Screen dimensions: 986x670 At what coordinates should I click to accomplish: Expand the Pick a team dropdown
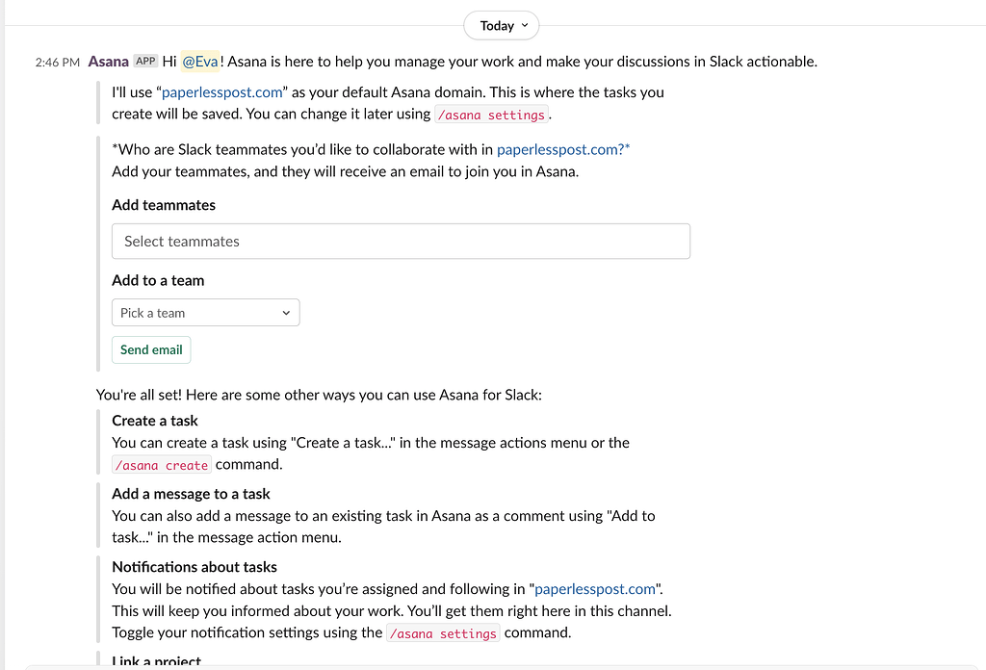[x=205, y=313]
